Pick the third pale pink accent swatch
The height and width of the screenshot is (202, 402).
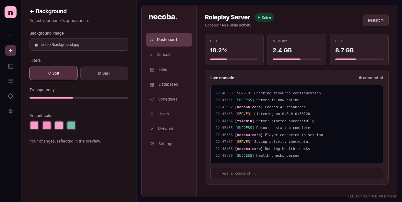[x=59, y=125]
